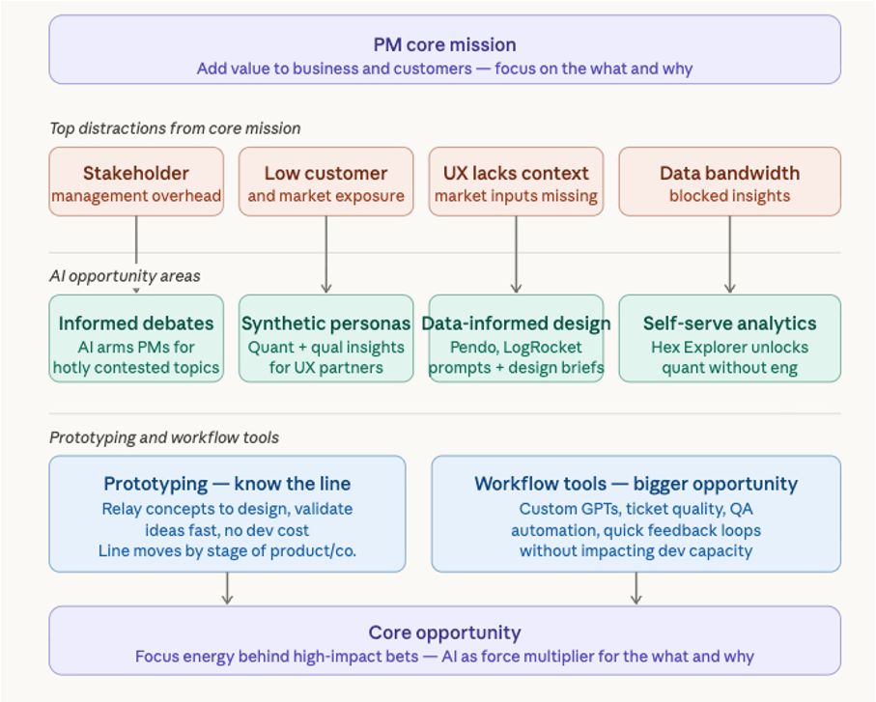Select the Low customer and market exposure box
876x702 pixels.
point(325,182)
